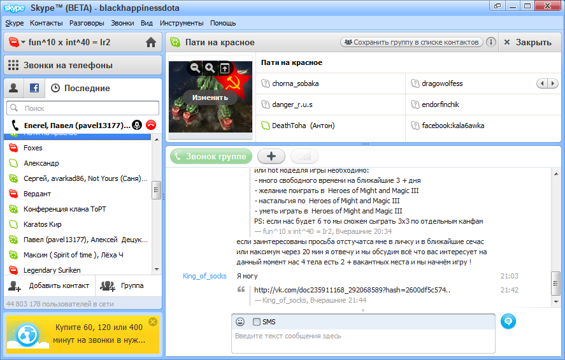Click Сохранить группу в списке контактов
The image size is (565, 360).
[x=411, y=42]
